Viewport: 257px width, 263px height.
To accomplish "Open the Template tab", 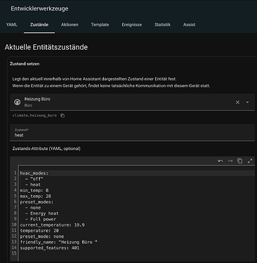I will [x=100, y=25].
